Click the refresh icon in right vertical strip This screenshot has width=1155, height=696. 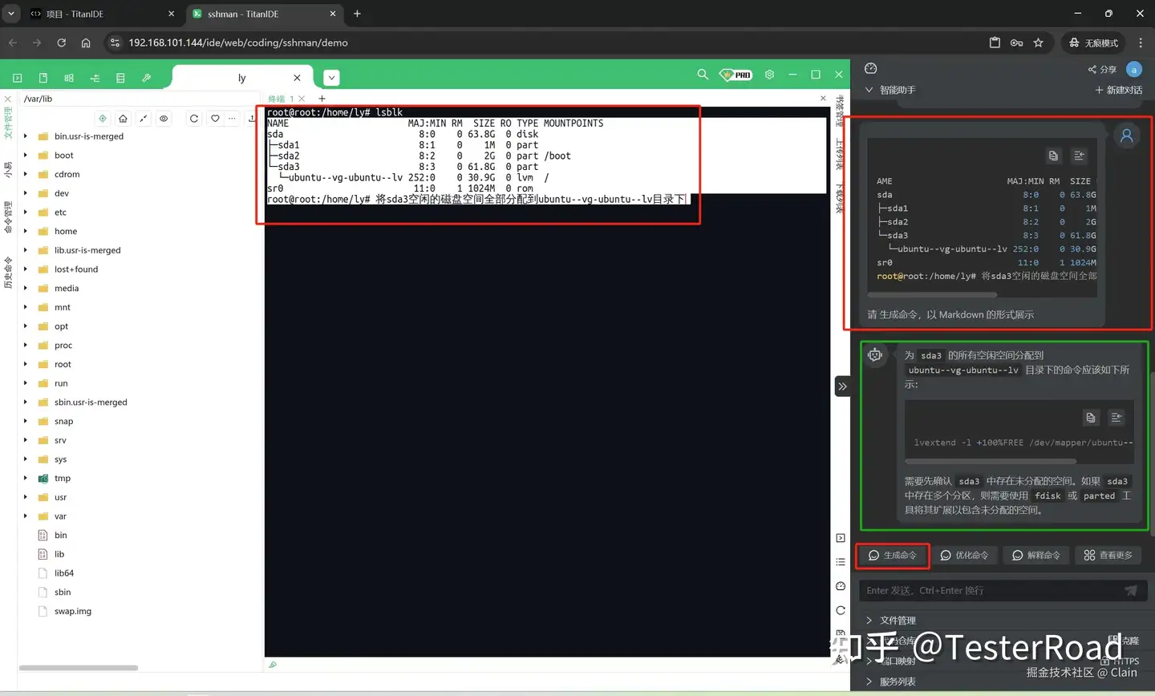click(x=841, y=610)
